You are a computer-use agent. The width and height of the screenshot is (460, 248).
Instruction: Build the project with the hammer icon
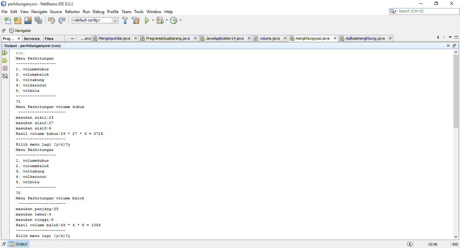click(125, 20)
